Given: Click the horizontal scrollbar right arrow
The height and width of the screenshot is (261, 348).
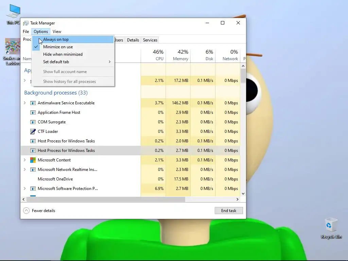Looking at the screenshot, I should click(238, 199).
